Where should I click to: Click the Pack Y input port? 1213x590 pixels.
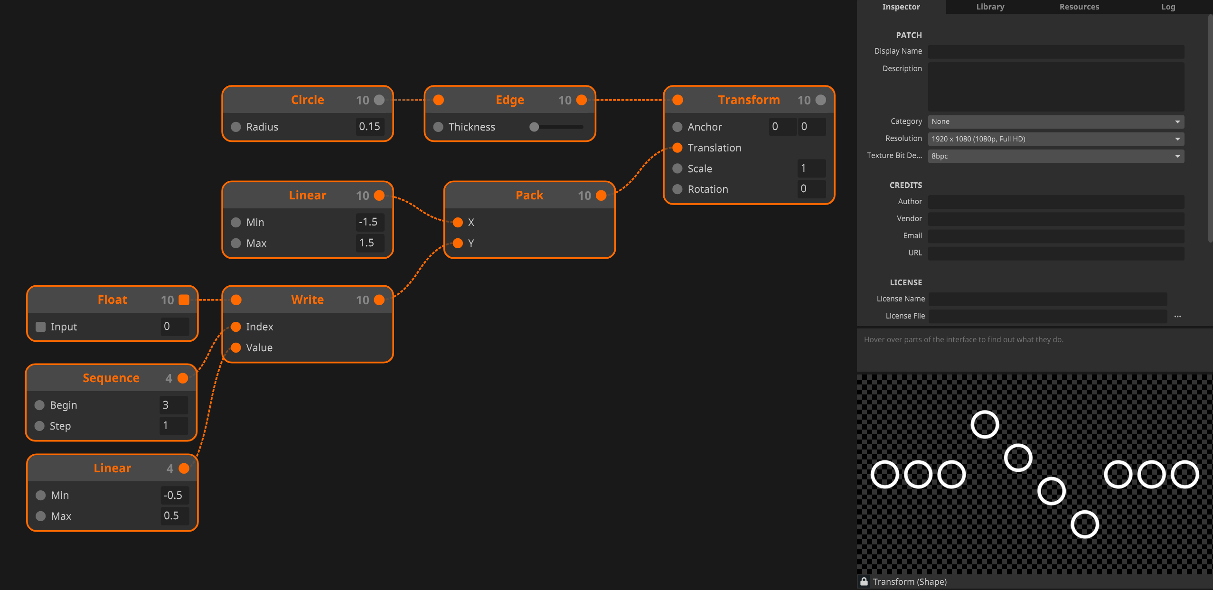458,243
